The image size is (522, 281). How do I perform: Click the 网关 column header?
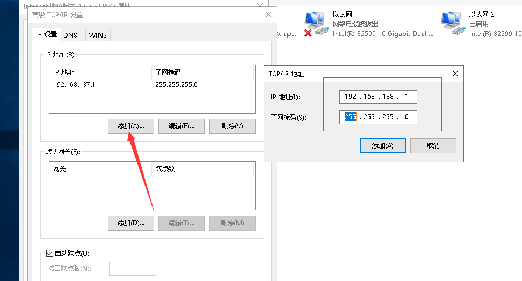[x=100, y=168]
